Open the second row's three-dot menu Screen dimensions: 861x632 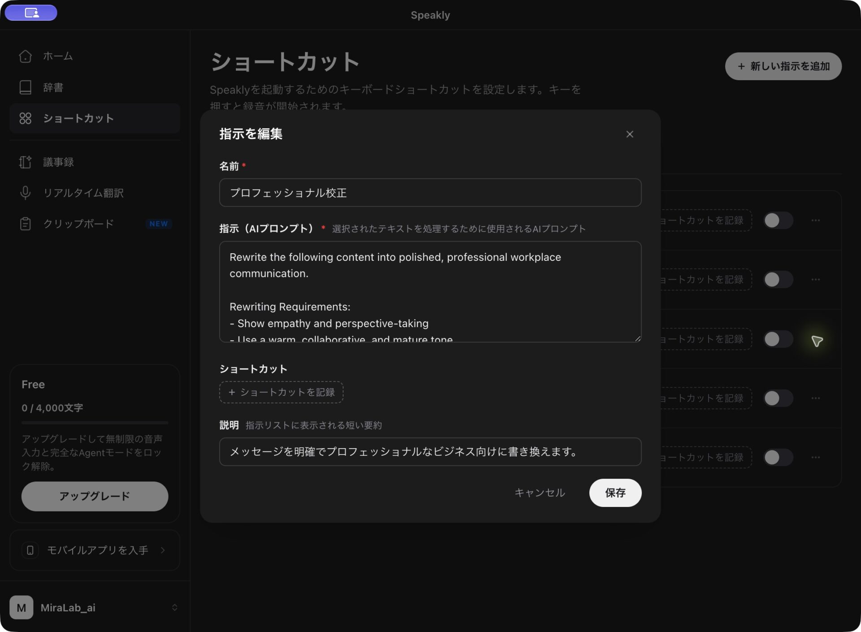point(816,280)
